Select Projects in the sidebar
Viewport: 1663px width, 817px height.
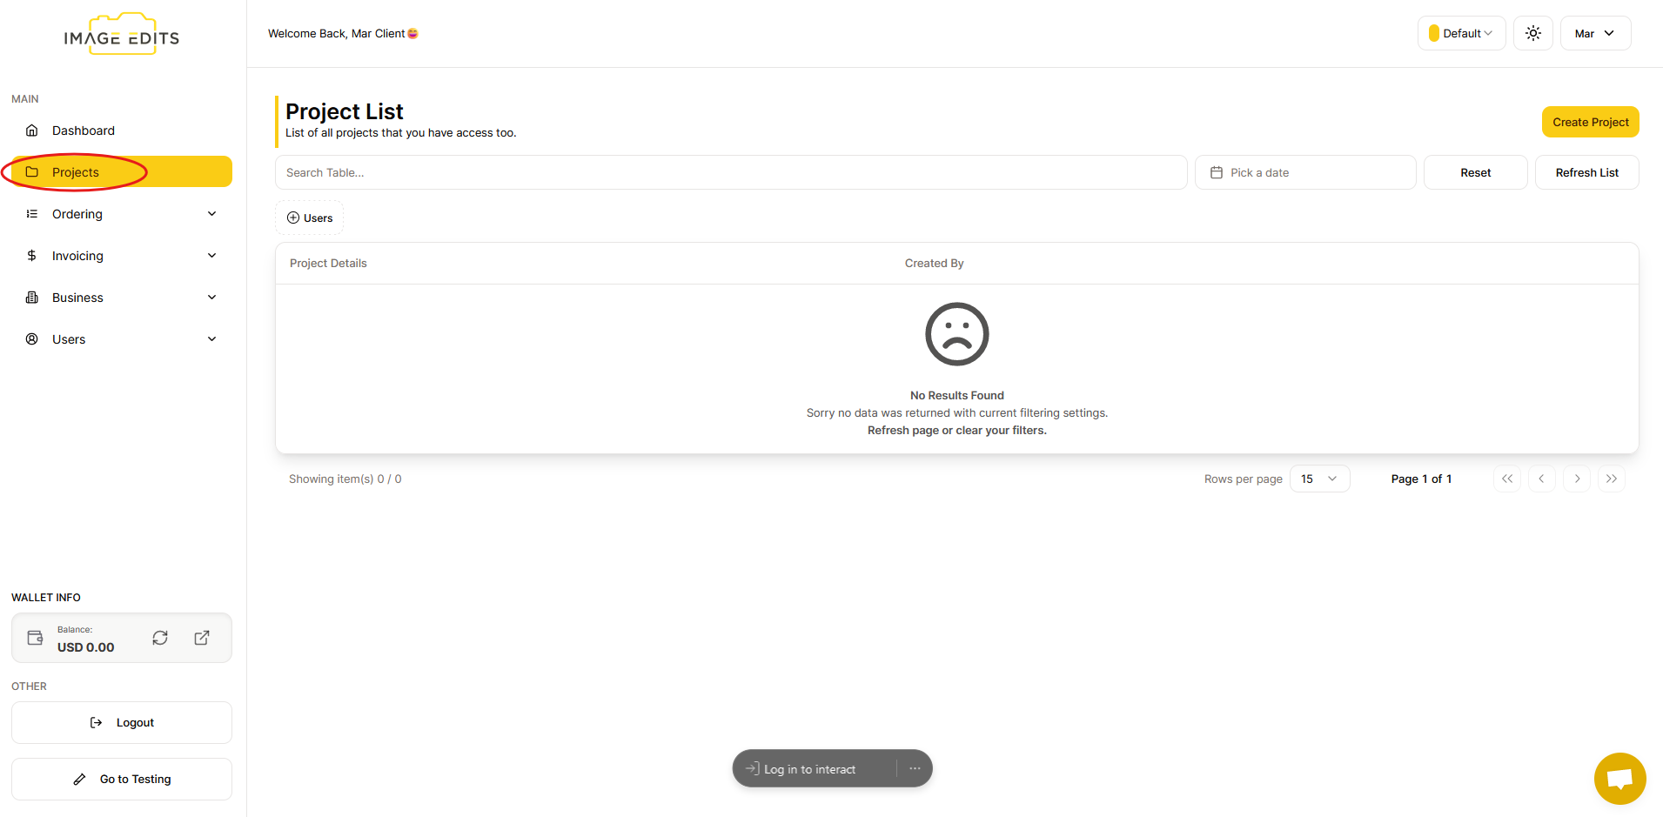tap(76, 172)
